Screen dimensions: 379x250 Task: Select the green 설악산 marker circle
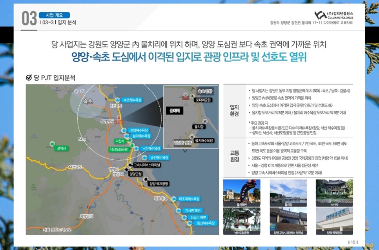(52, 144)
